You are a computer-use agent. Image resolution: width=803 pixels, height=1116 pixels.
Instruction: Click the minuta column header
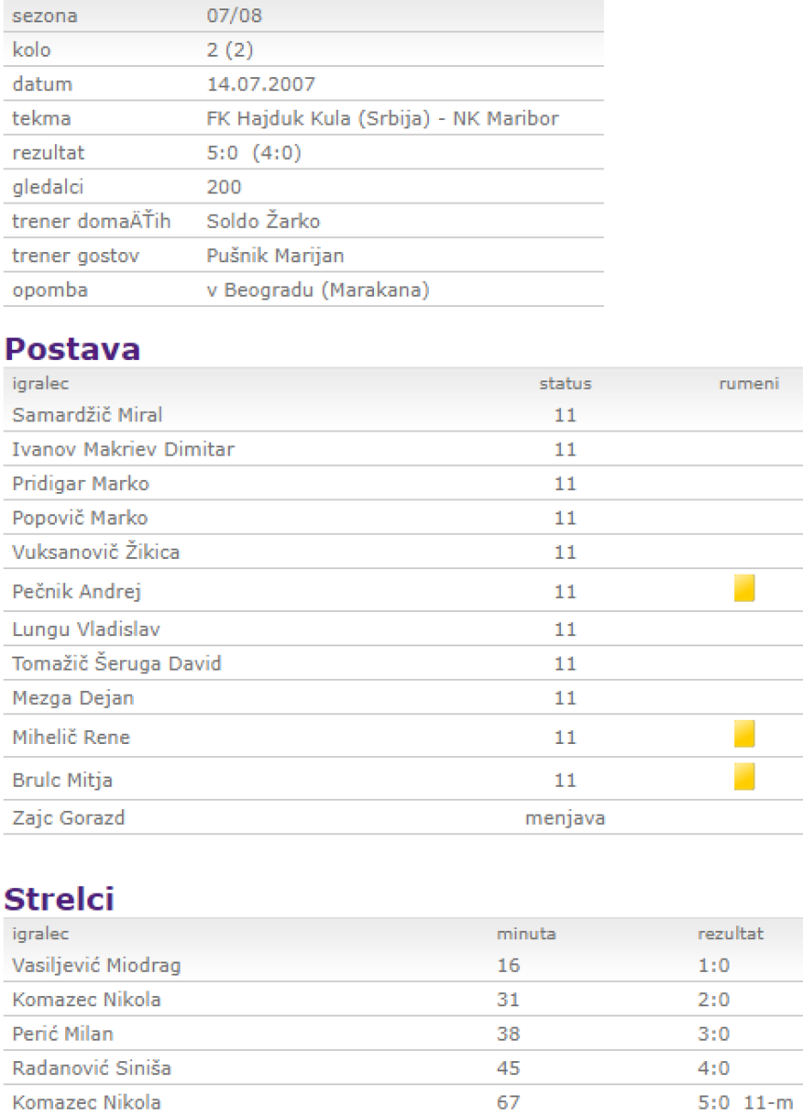tap(527, 933)
